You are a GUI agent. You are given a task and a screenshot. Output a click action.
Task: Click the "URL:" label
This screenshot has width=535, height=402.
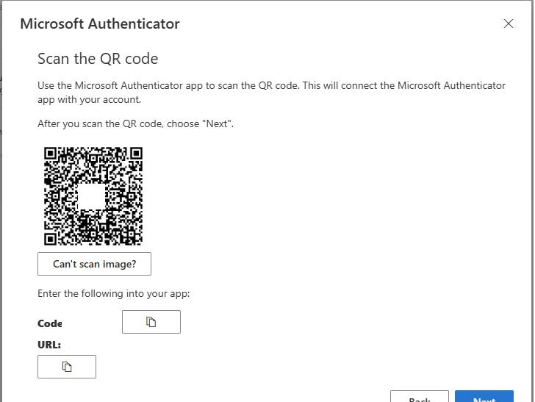pyautogui.click(x=49, y=345)
